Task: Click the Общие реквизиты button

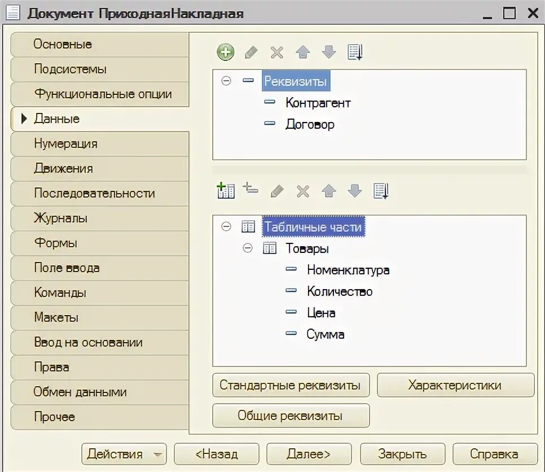Action: (291, 416)
